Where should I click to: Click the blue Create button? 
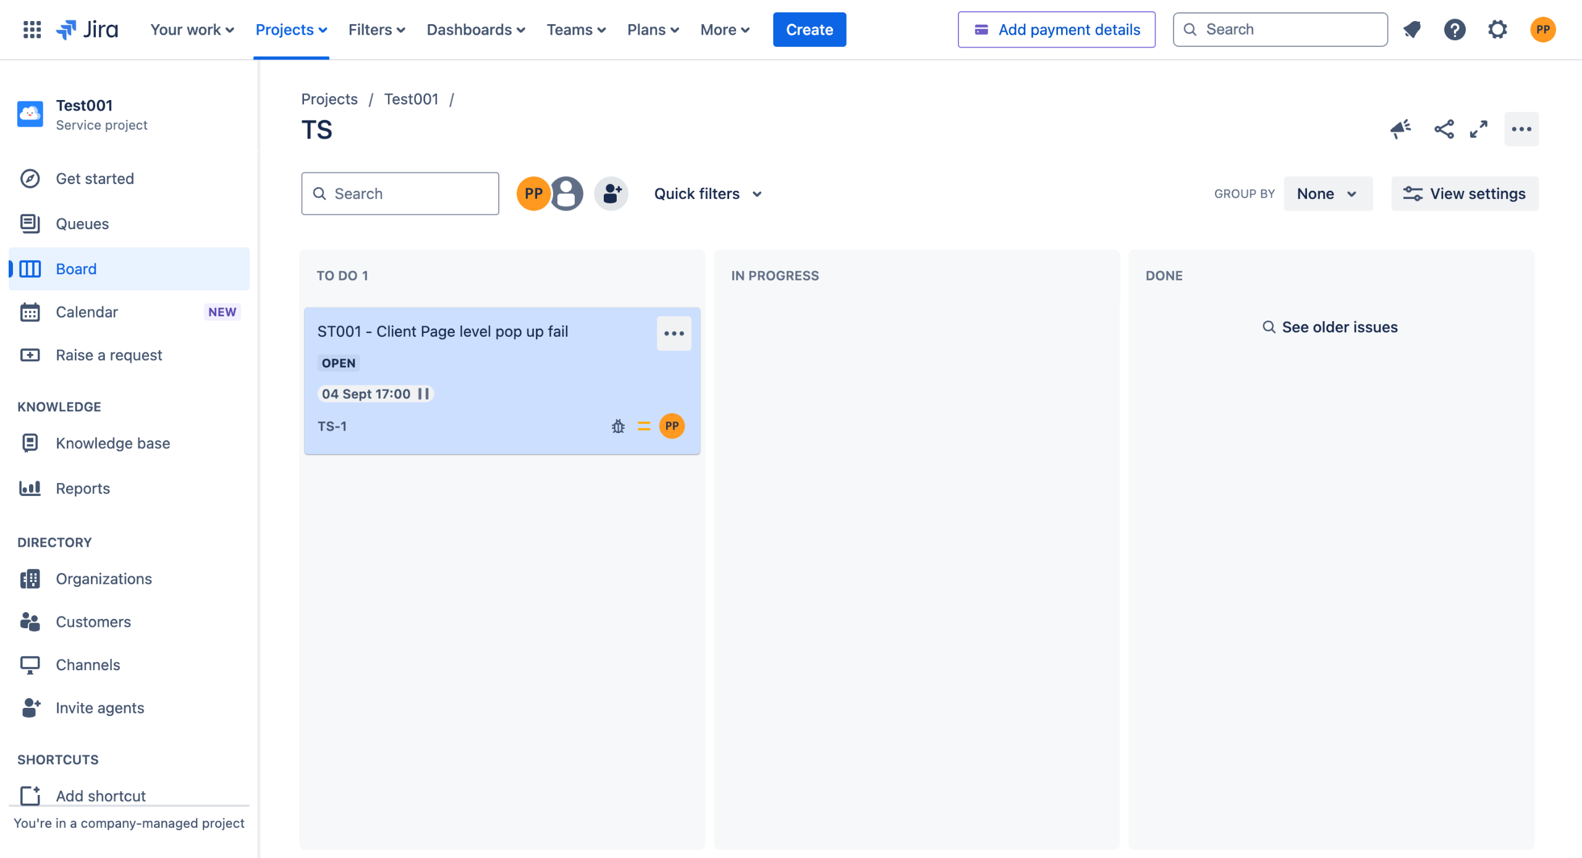[809, 30]
